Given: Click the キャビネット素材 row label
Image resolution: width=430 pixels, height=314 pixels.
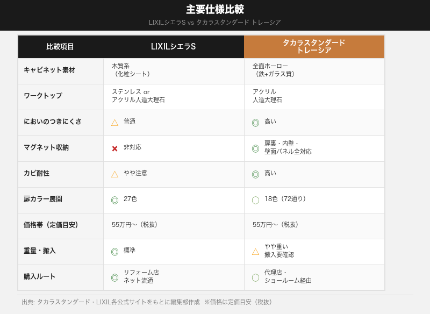Looking at the screenshot, I should tap(49, 70).
